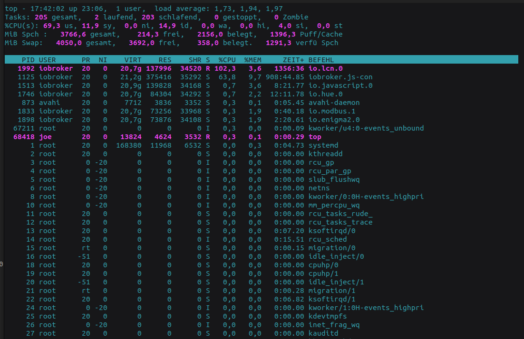This screenshot has height=339, width=524.
Task: Select the kdevtmpfs process name
Action: pyautogui.click(x=328, y=316)
